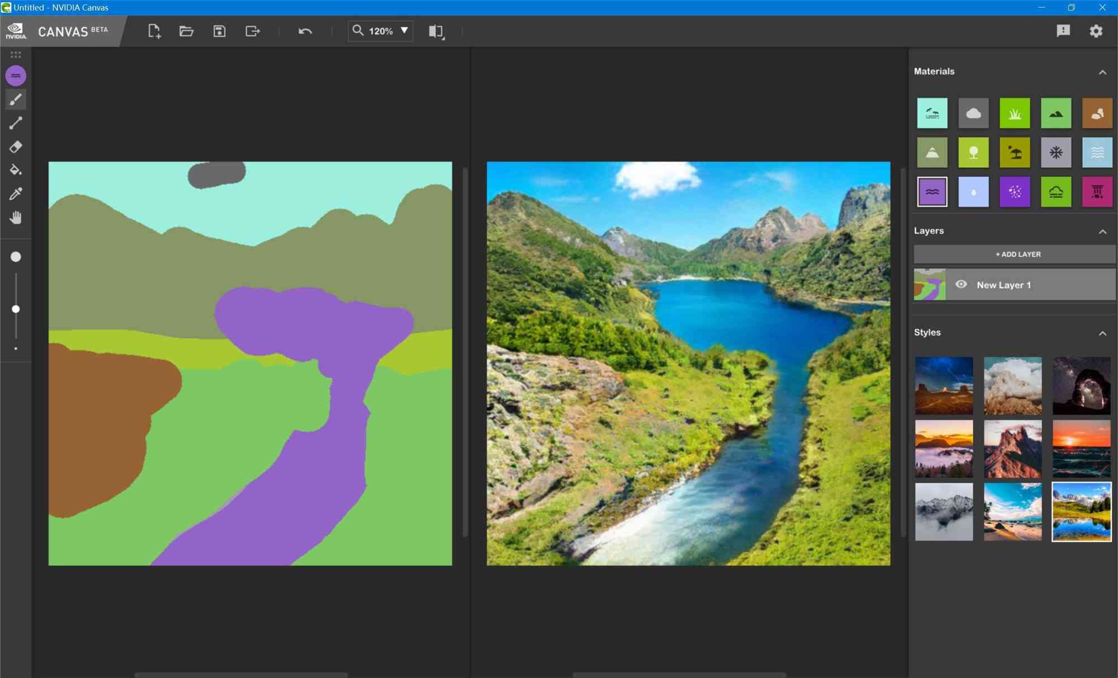Select the Eraser tool
Viewport: 1118px width, 678px height.
[x=15, y=147]
